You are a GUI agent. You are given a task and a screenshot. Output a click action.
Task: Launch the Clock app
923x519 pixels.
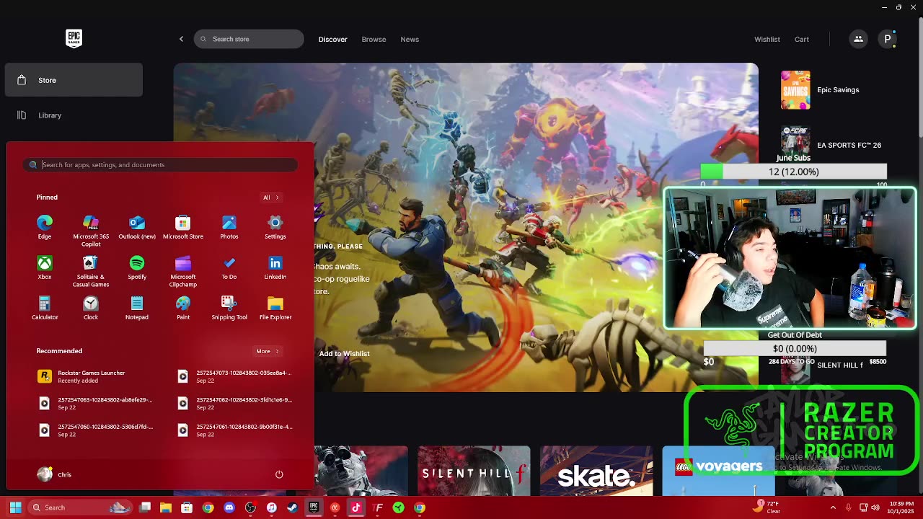[91, 307]
